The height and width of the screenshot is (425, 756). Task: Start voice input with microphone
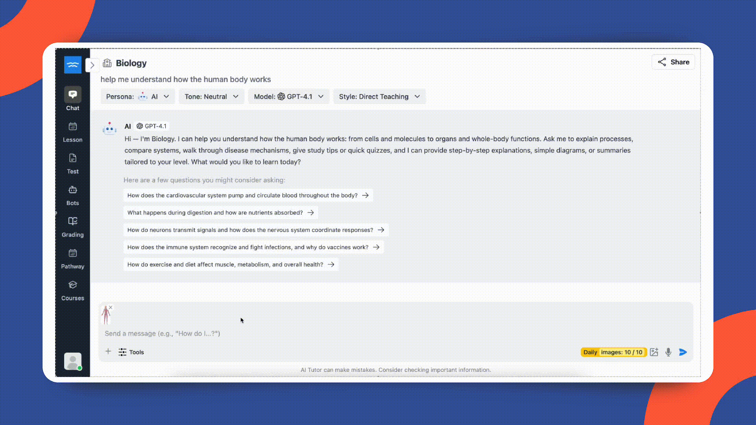pos(668,352)
